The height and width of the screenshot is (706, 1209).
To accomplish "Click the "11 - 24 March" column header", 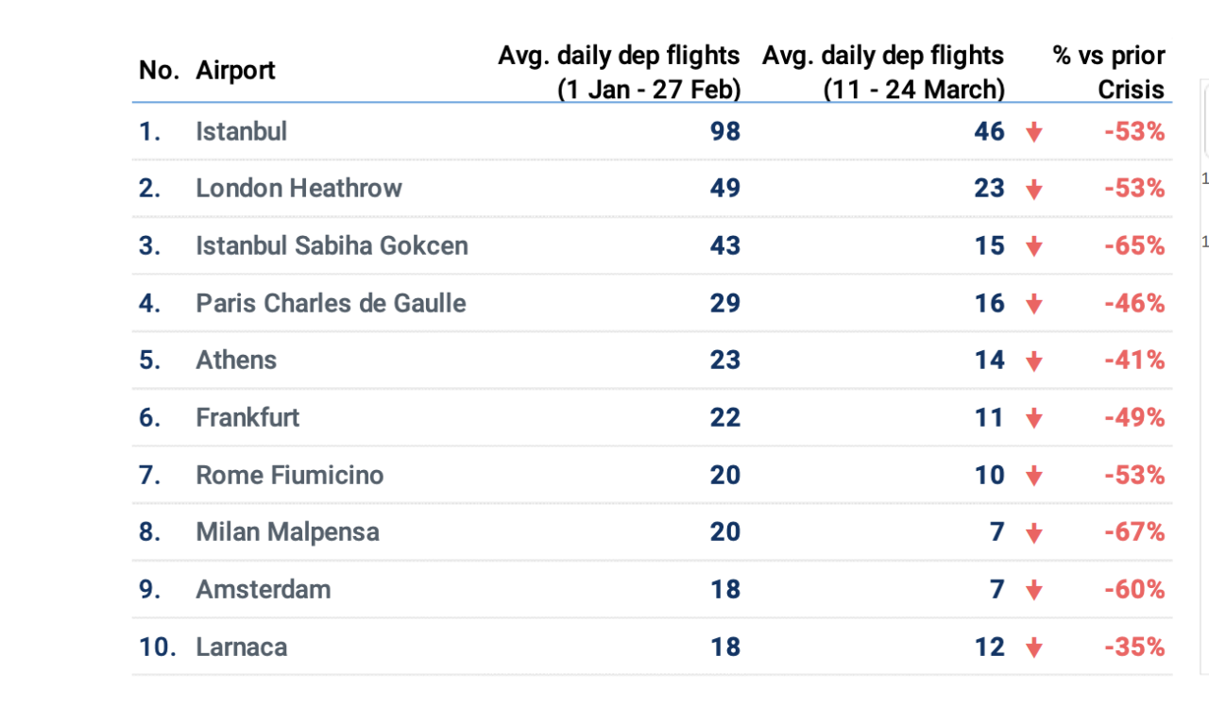I will click(x=883, y=72).
